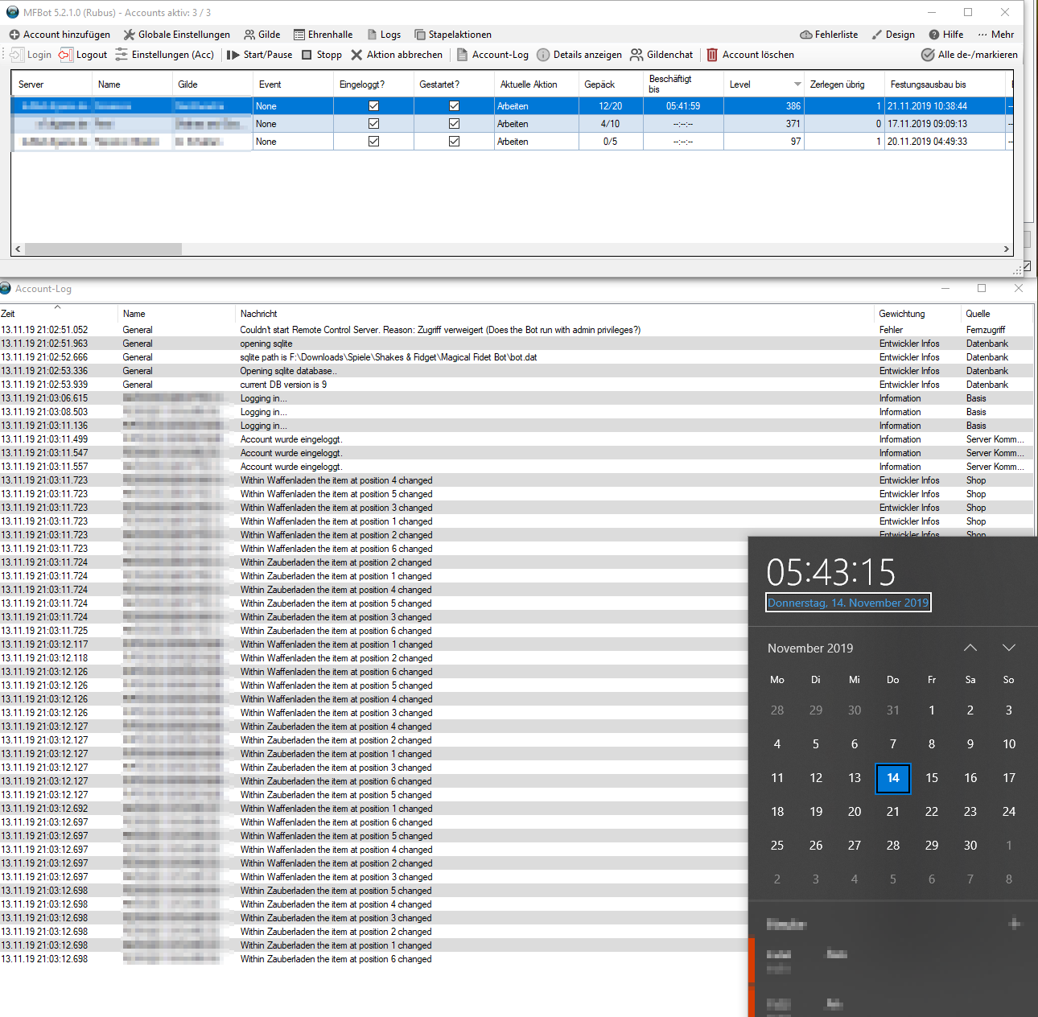This screenshot has height=1017, width=1038.
Task: Click the Logout icon
Action: tap(66, 55)
